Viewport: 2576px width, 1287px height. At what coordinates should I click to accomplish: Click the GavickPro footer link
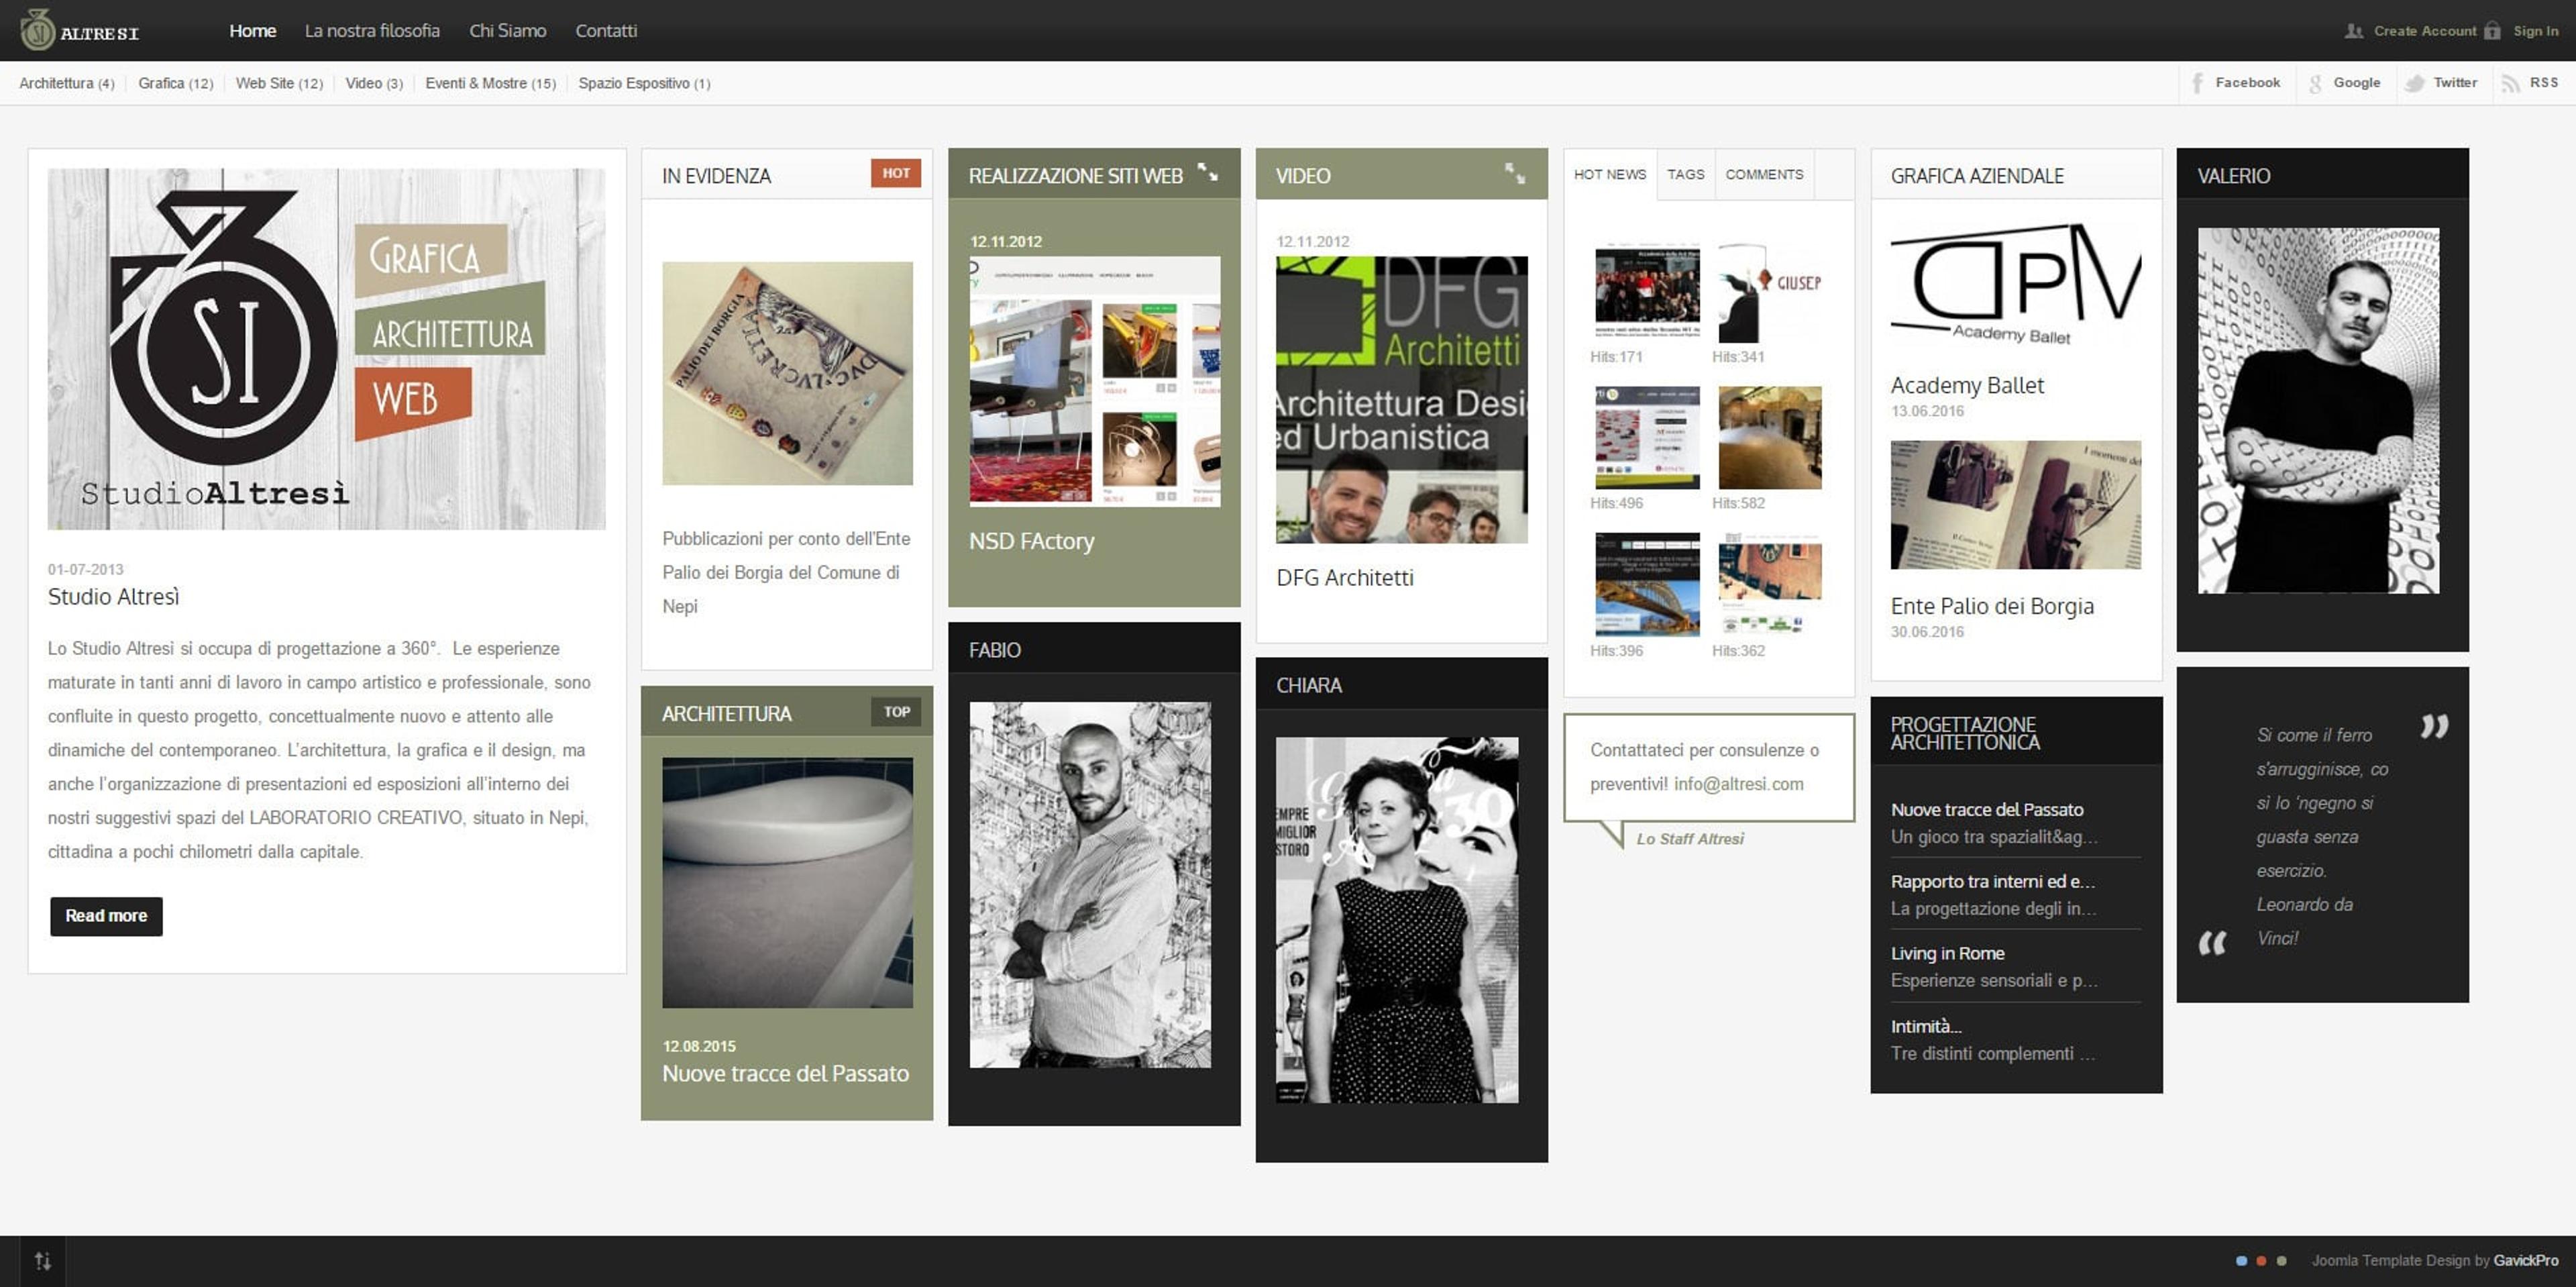coord(2526,1261)
